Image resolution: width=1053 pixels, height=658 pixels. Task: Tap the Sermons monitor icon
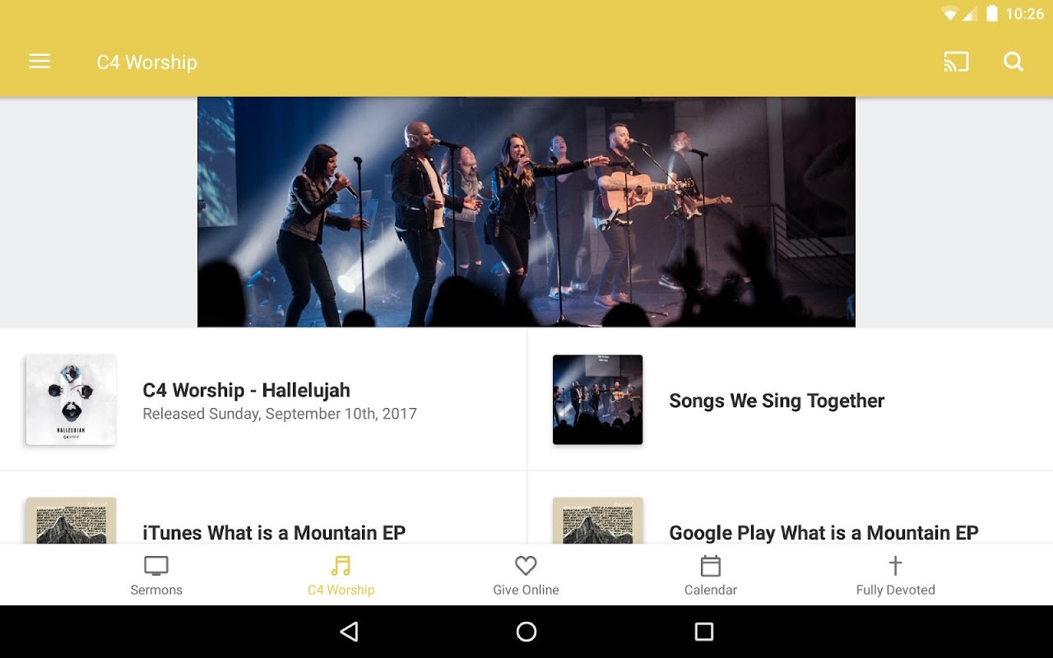pos(156,566)
